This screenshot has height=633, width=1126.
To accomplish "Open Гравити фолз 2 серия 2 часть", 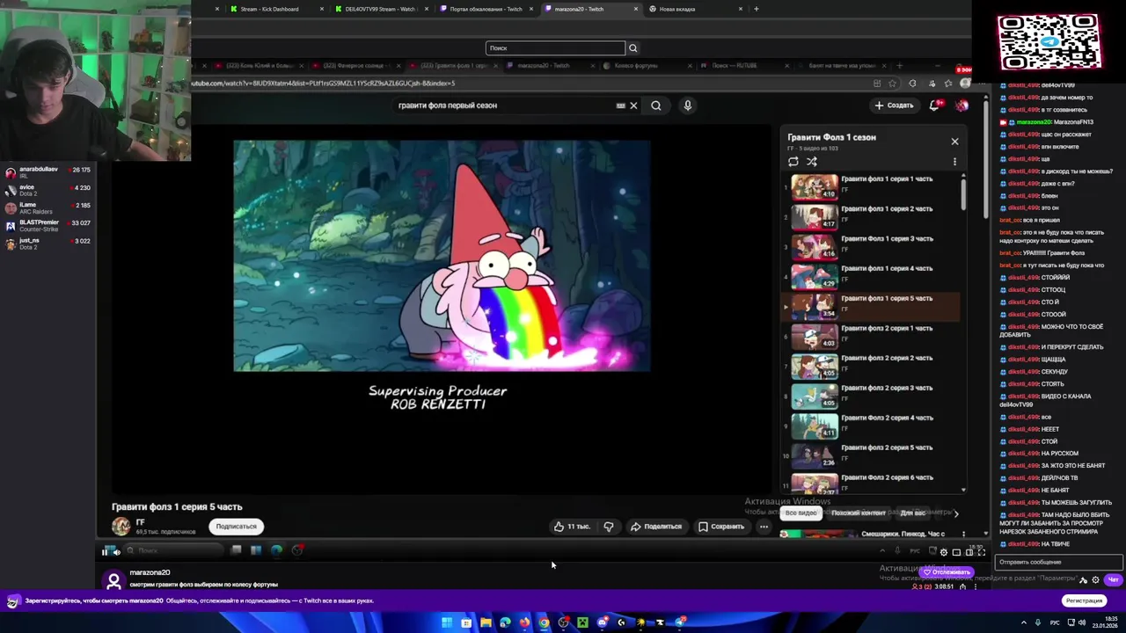I will coord(871,367).
